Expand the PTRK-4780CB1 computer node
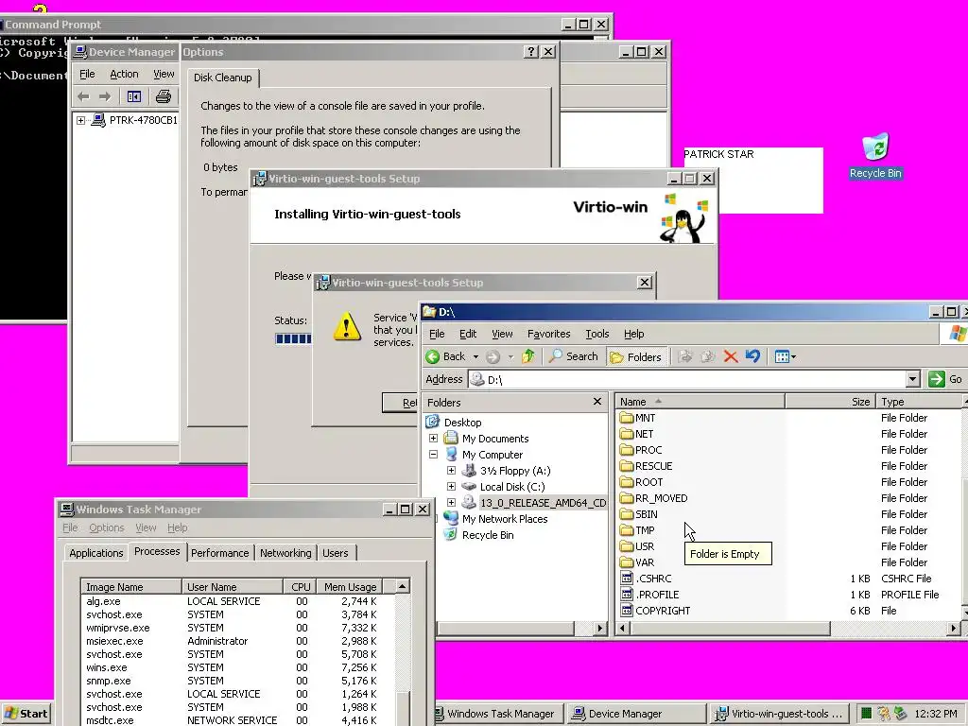Viewport: 968px width, 726px height. click(x=81, y=120)
